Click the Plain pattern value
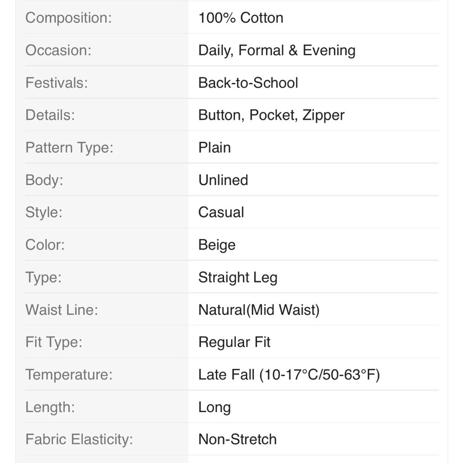Image resolution: width=463 pixels, height=463 pixels. 214,148
